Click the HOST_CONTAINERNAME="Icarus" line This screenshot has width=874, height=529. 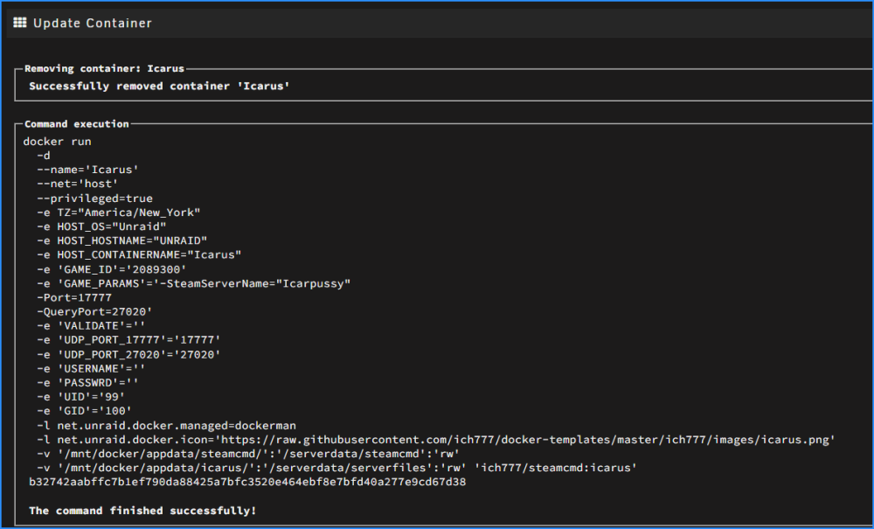[x=139, y=254]
